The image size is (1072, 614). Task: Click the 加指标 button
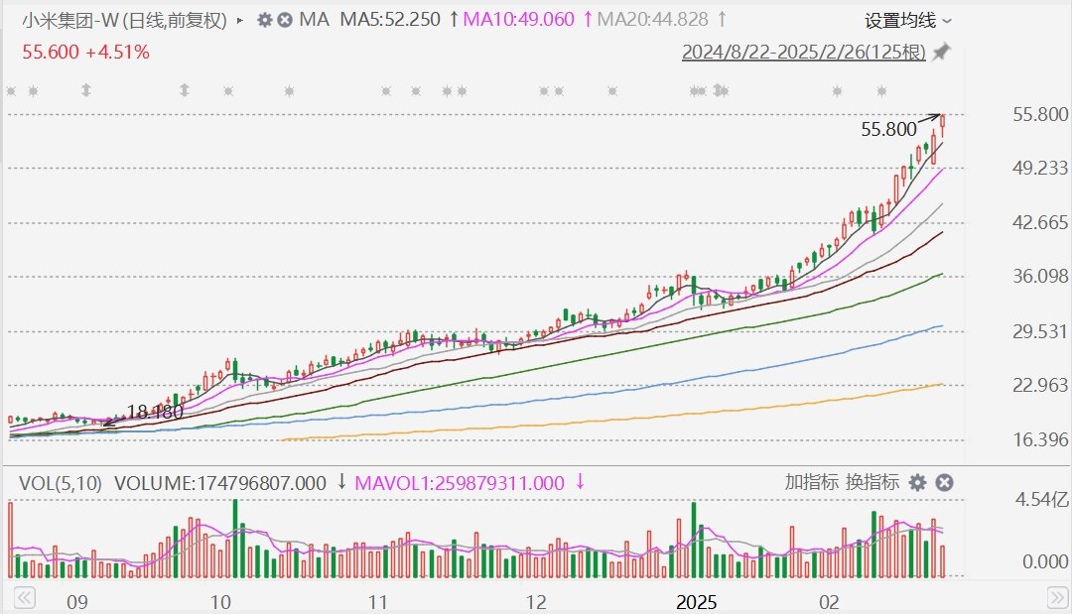[x=811, y=483]
